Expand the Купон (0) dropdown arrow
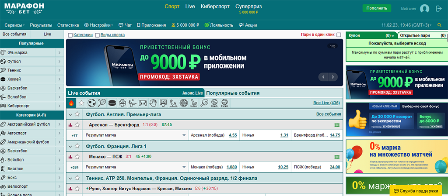 tap(393, 36)
